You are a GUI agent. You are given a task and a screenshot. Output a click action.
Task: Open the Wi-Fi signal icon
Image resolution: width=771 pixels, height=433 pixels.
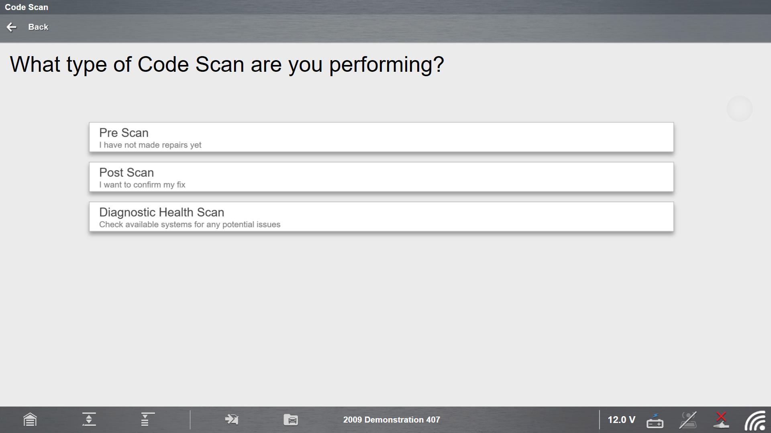click(x=755, y=421)
